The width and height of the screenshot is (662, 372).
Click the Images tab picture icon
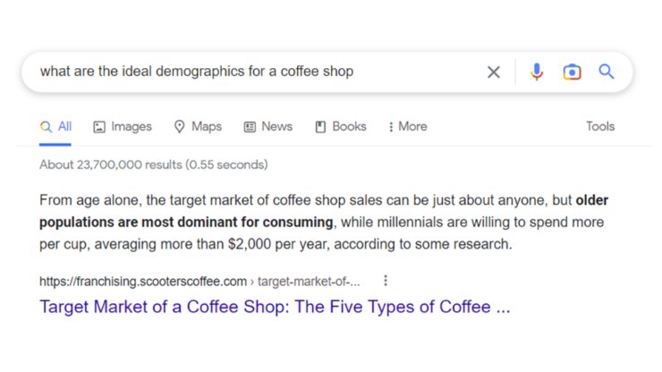coord(99,127)
